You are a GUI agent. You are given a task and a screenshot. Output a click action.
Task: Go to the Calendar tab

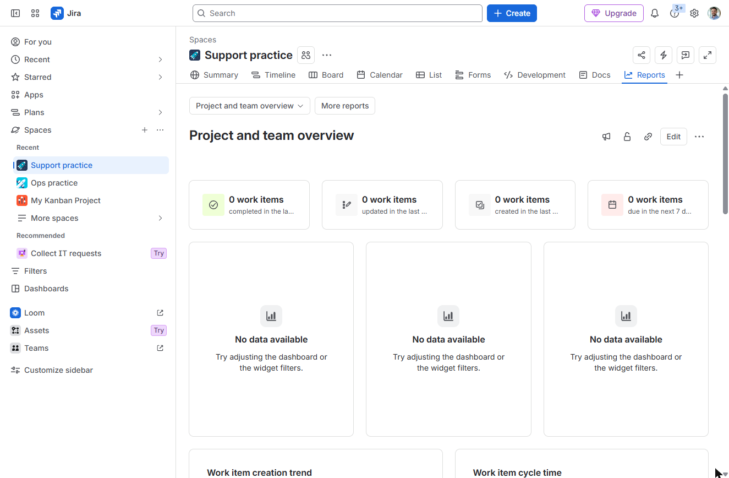click(380, 75)
